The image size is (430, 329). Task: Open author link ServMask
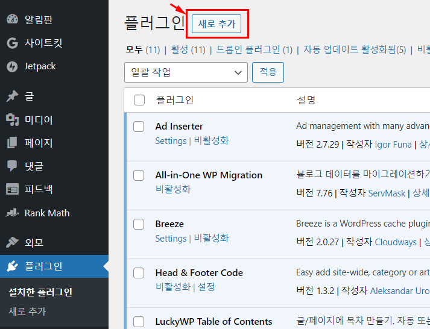click(387, 193)
